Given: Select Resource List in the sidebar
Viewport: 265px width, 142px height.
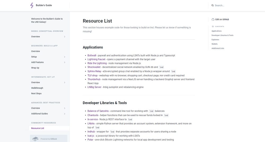Looking at the screenshot, I should click(38, 128).
